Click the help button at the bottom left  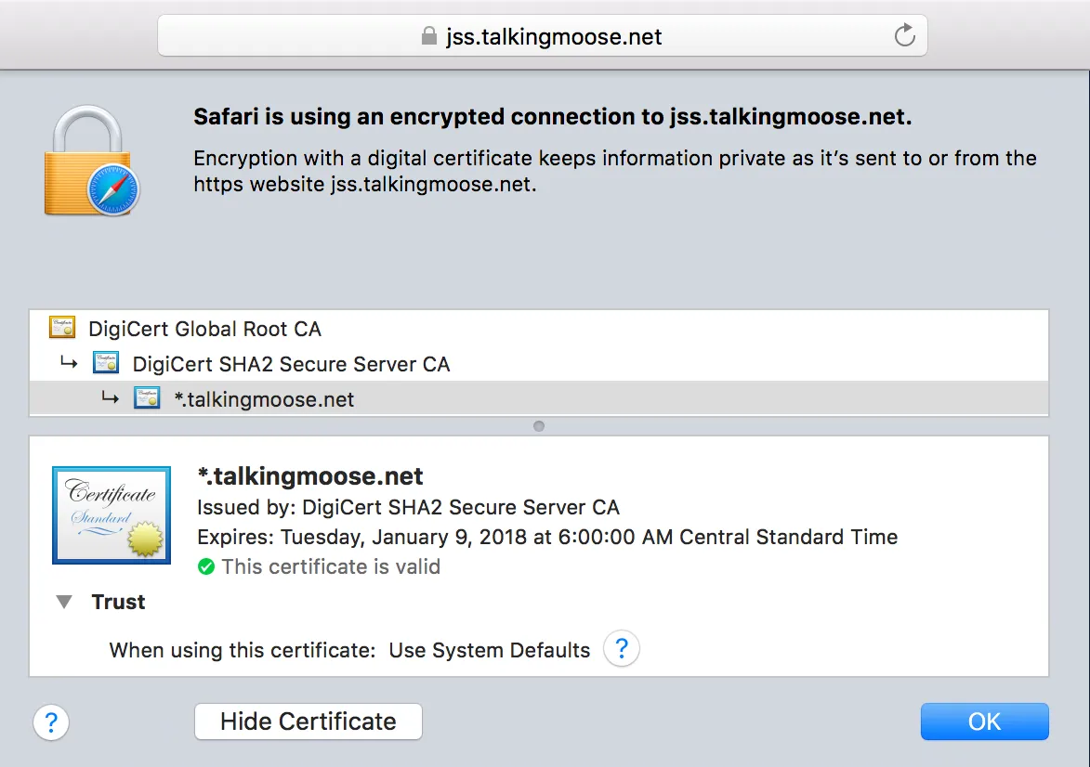pyautogui.click(x=50, y=721)
